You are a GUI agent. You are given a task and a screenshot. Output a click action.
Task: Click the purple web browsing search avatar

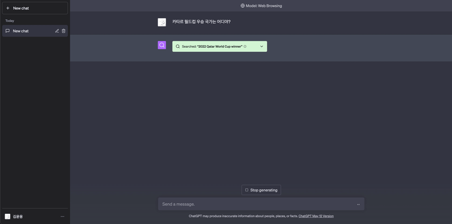[x=162, y=45]
